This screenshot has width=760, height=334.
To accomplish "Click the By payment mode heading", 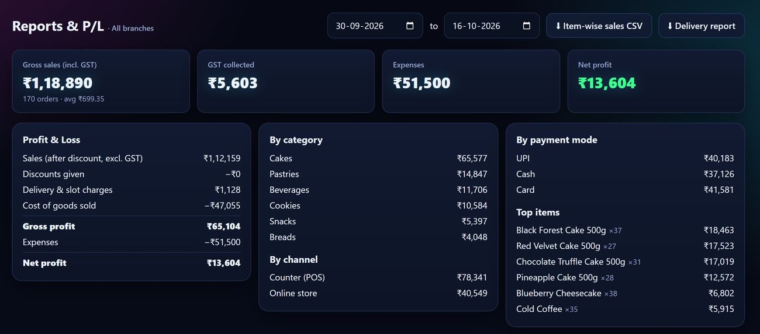I will (x=557, y=140).
